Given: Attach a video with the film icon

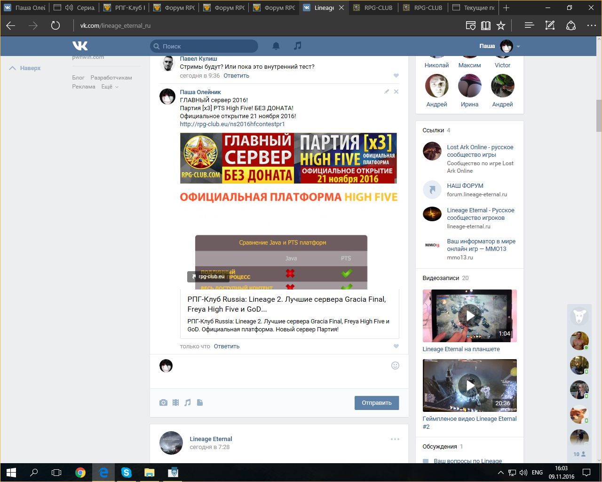Looking at the screenshot, I should (x=175, y=402).
